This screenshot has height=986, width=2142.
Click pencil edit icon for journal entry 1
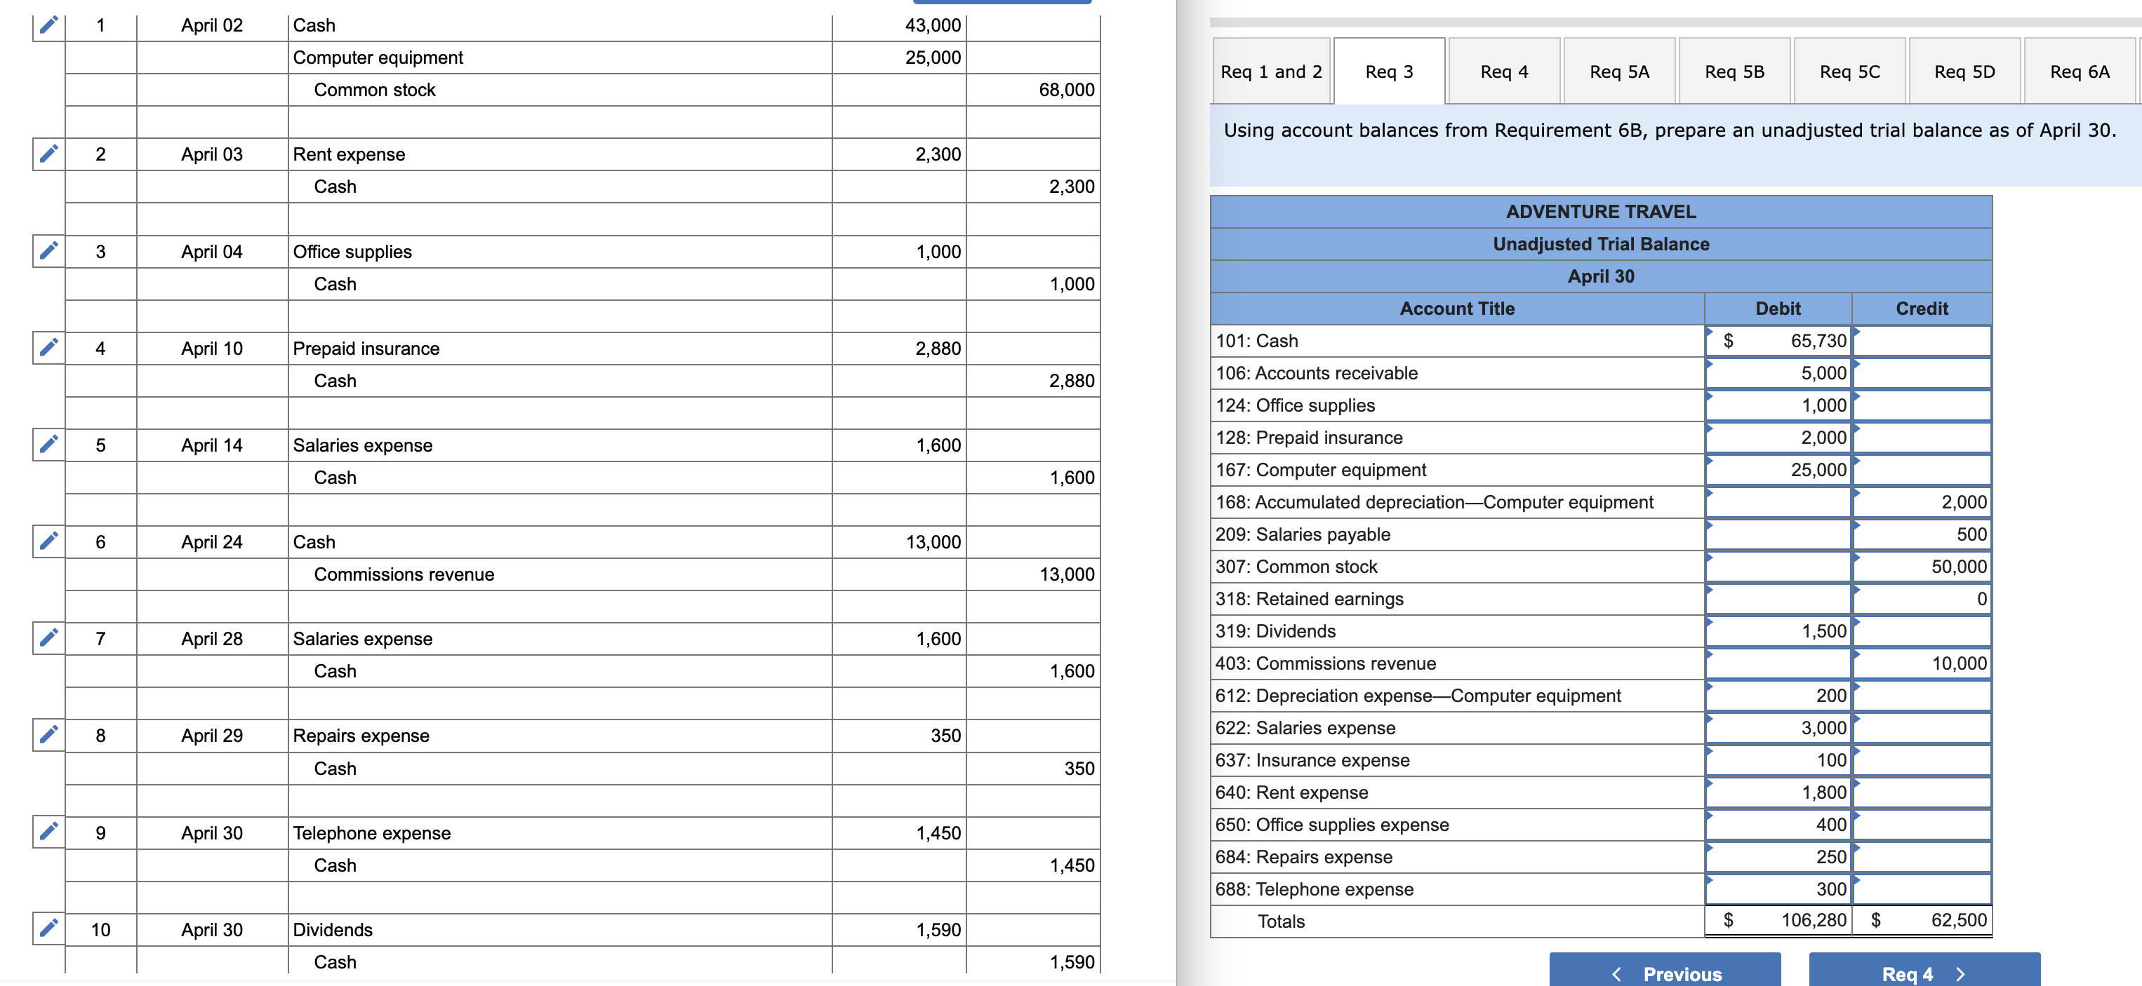49,24
